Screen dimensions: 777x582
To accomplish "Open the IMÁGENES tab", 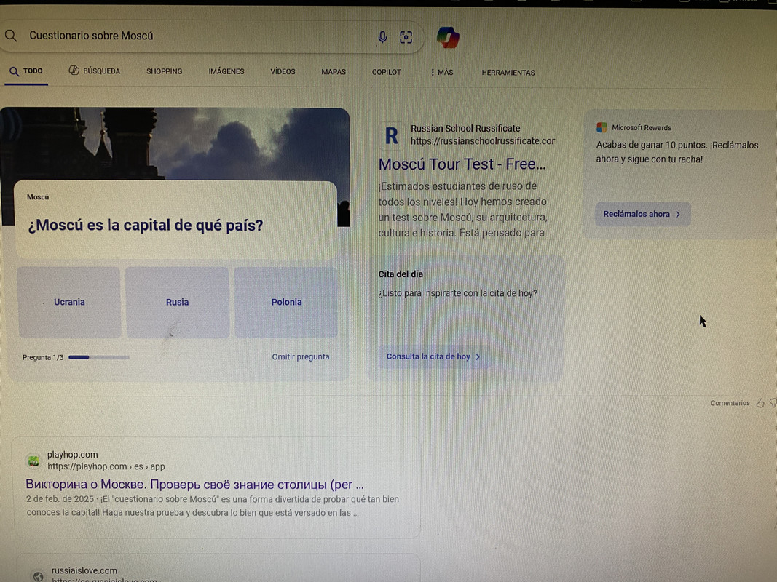I will tap(226, 71).
